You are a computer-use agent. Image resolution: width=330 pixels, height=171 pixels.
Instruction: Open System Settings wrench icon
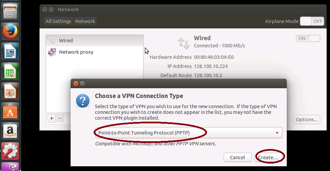[10, 151]
